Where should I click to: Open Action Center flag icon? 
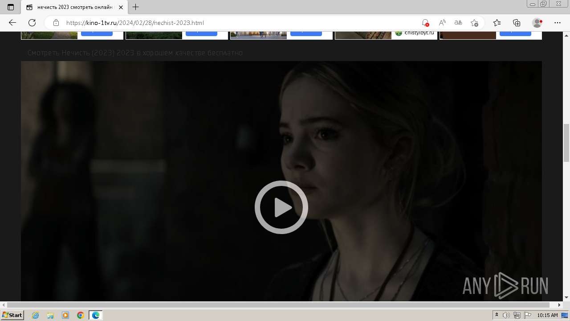(x=528, y=315)
